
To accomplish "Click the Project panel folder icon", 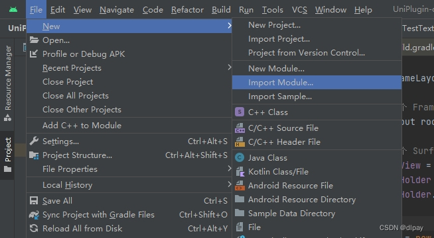I will click(x=8, y=169).
